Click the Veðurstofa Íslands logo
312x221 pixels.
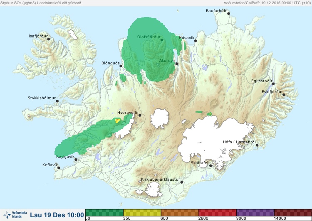click(15, 215)
